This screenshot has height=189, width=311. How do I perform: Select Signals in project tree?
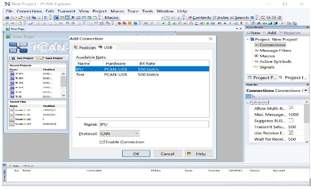(x=267, y=67)
